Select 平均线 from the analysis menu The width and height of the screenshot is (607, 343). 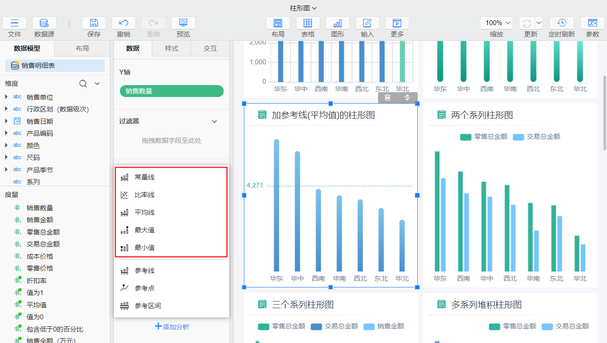(x=145, y=213)
